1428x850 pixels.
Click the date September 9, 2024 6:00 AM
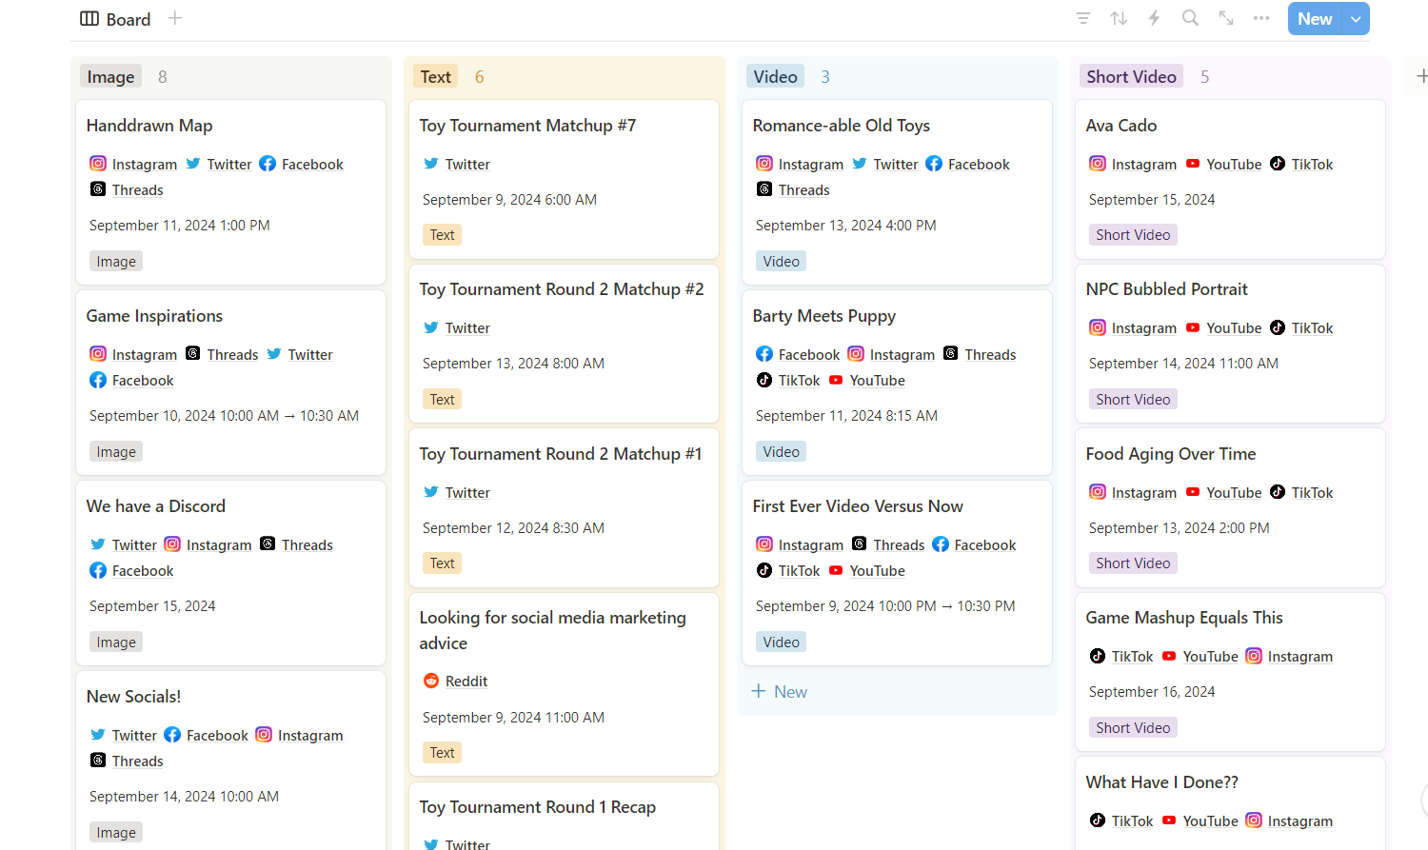pos(509,200)
